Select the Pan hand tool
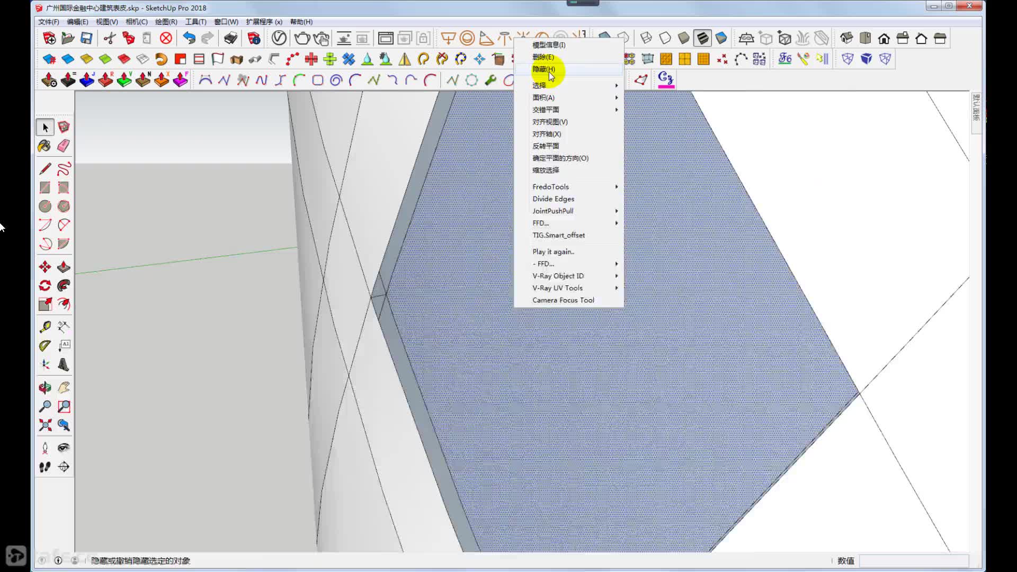The width and height of the screenshot is (1017, 572). coord(64,388)
